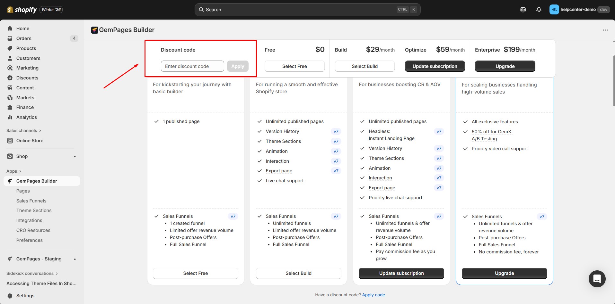This screenshot has width=615, height=304.
Task: Expand the Apps section
Action: tap(14, 171)
